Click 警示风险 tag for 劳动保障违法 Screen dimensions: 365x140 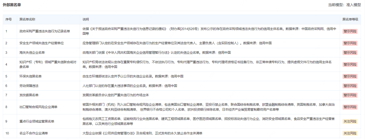pyautogui.click(x=350, y=86)
